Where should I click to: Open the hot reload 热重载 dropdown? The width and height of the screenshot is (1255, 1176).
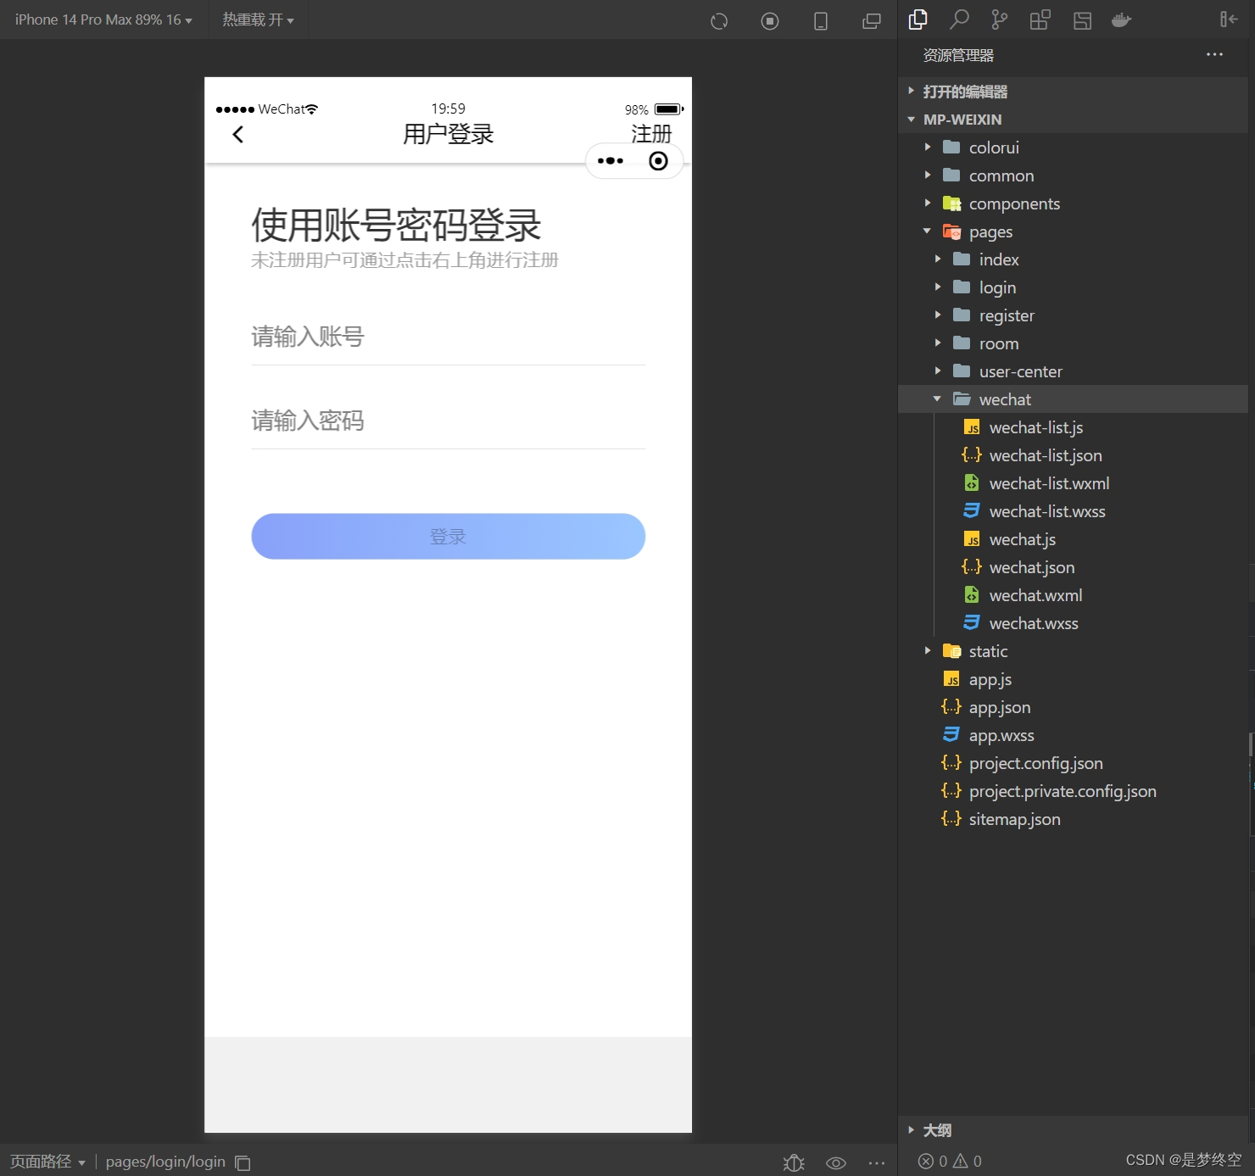258,20
